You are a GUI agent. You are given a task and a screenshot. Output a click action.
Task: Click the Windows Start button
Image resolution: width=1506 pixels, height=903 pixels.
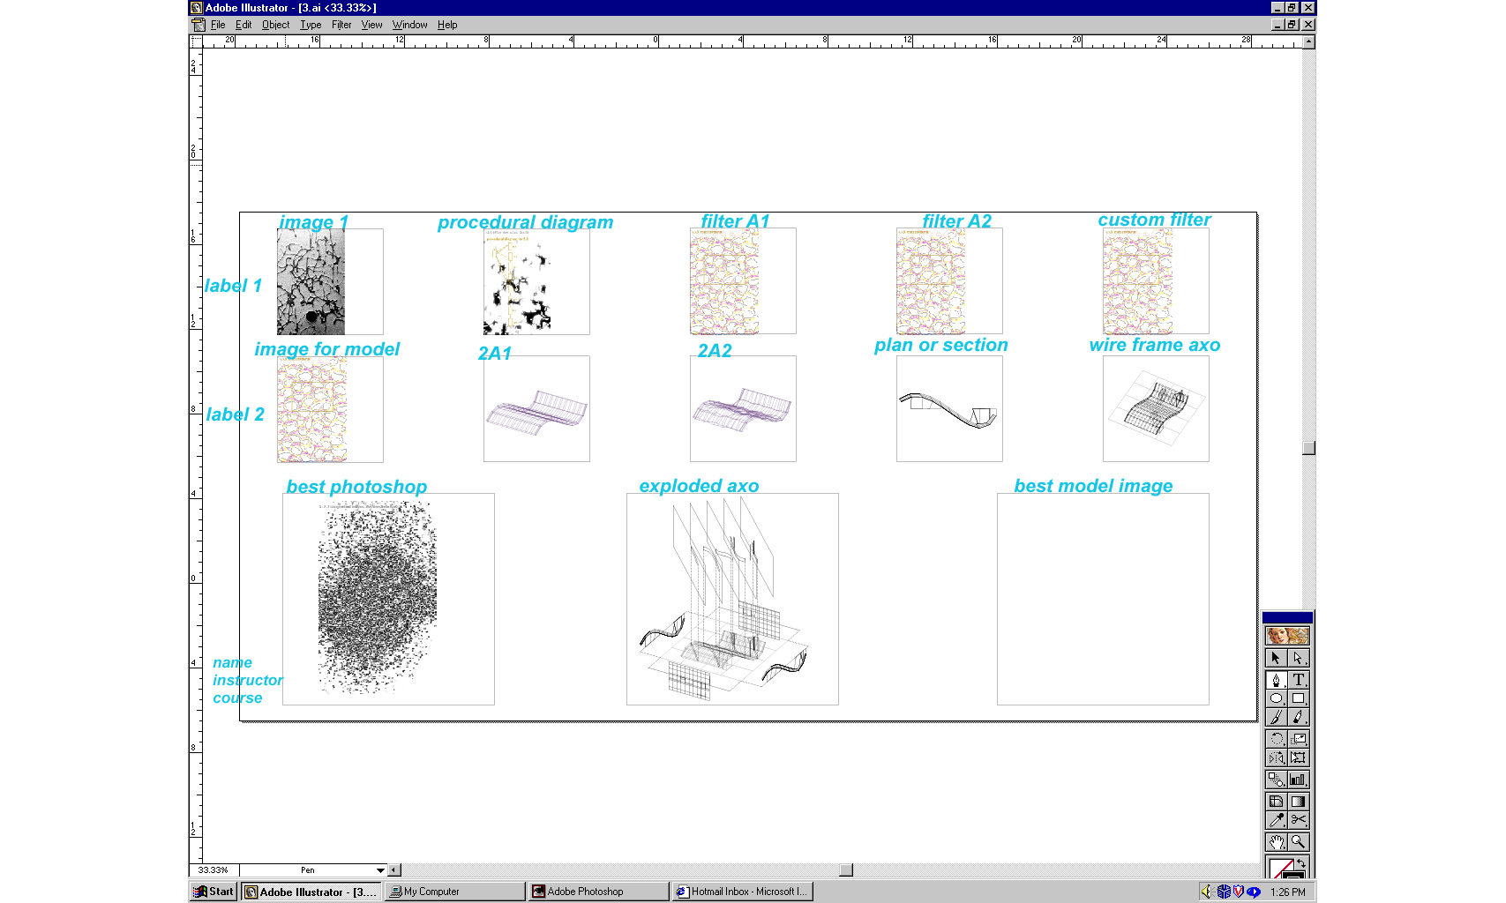pyautogui.click(x=214, y=892)
